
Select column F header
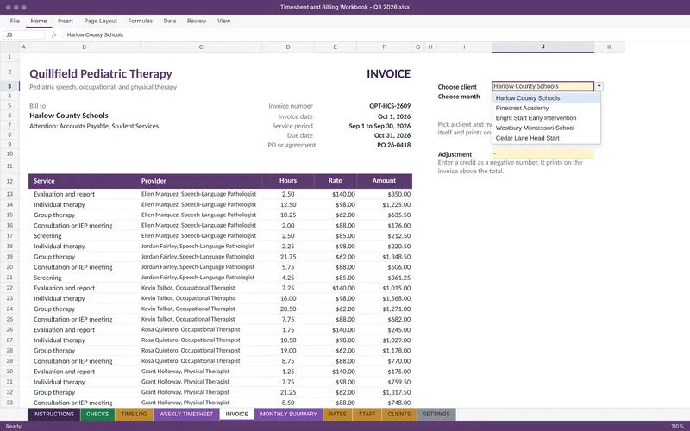(x=384, y=47)
